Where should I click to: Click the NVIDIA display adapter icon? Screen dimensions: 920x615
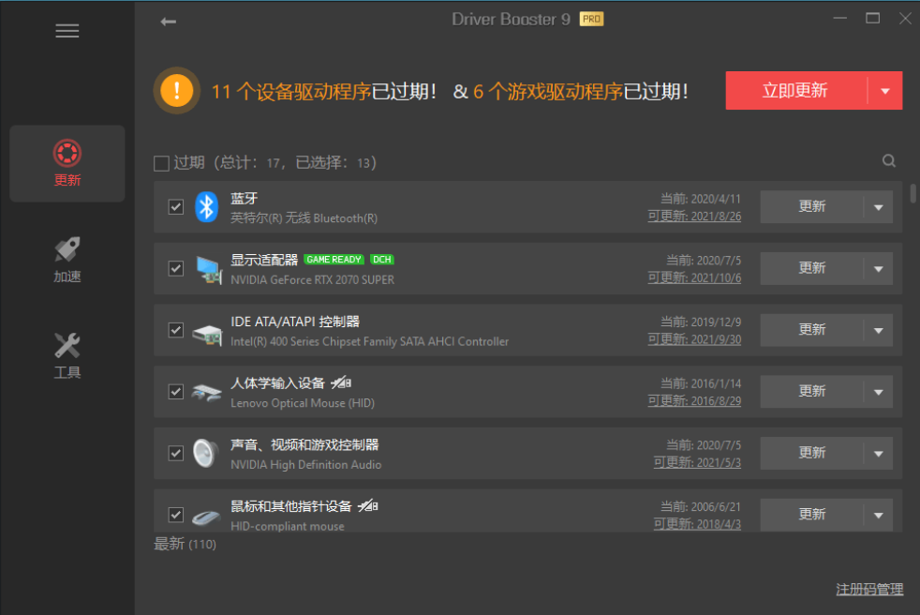point(207,268)
